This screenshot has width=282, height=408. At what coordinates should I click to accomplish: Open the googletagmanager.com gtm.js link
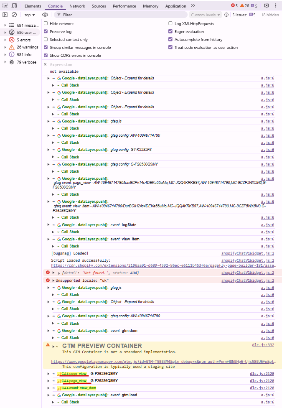[164, 362]
